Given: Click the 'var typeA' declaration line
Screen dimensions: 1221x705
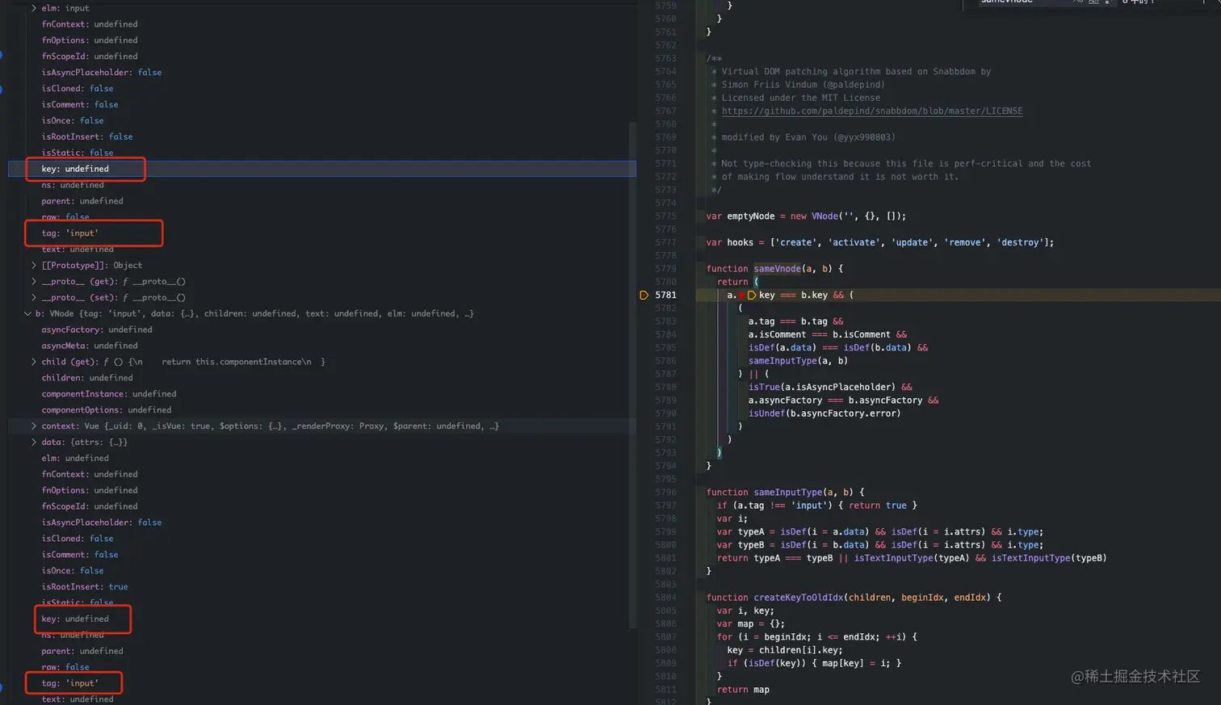Looking at the screenshot, I should (x=880, y=531).
